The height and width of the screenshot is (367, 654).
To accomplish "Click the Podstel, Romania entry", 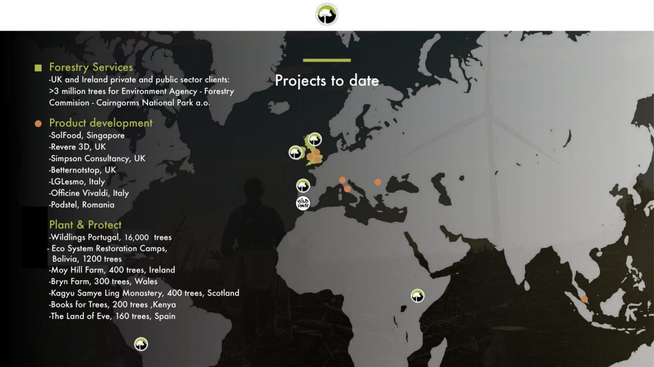I will click(x=82, y=205).
